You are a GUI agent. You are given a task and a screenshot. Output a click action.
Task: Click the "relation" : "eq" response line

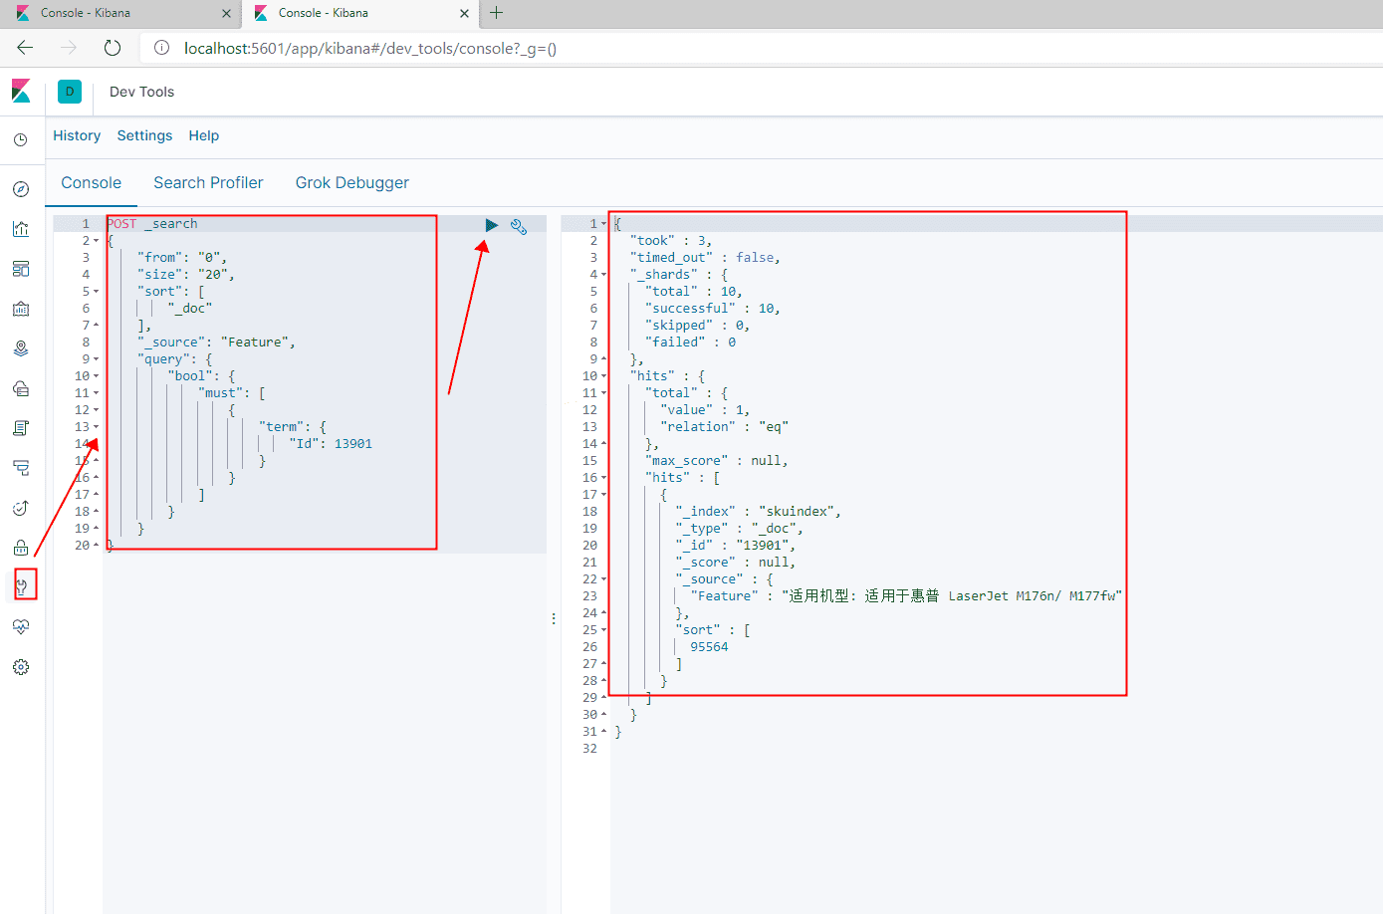tap(724, 427)
